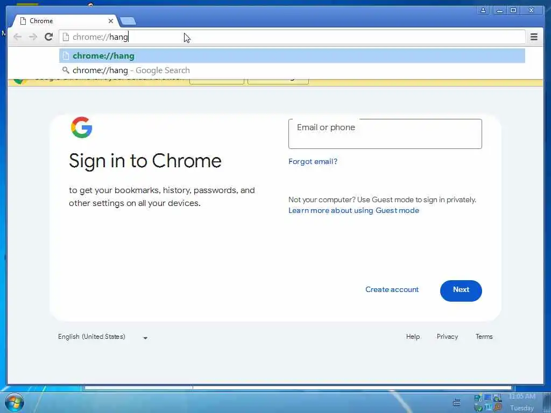Open the Forgot email? link
The image size is (551, 413).
coord(313,161)
